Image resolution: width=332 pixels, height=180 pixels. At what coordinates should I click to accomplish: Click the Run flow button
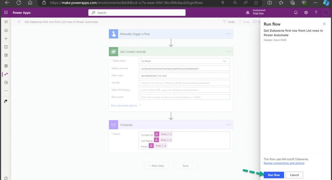[274, 175]
